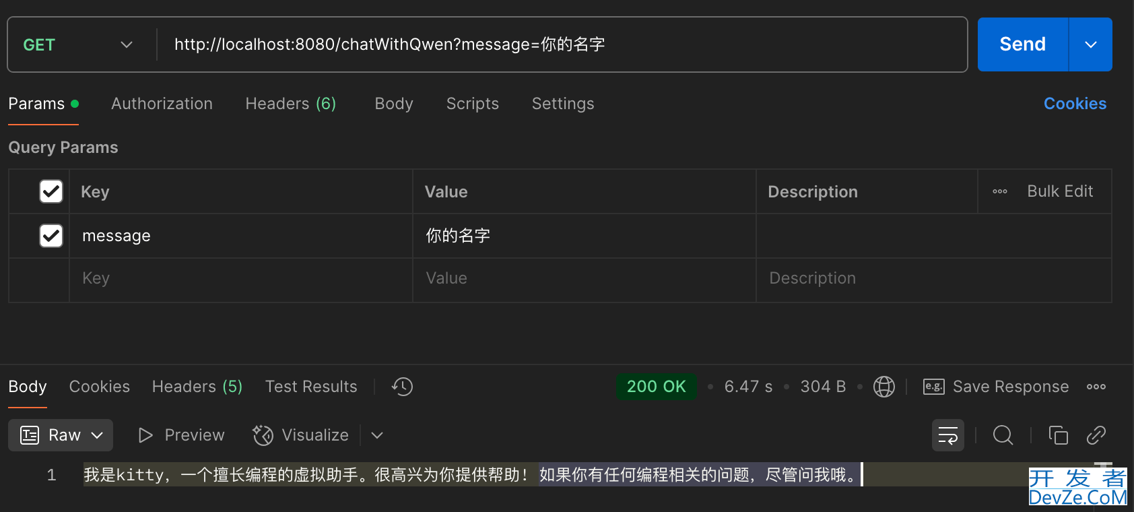The width and height of the screenshot is (1134, 512).
Task: Click the network globe icon
Action: coord(883,387)
